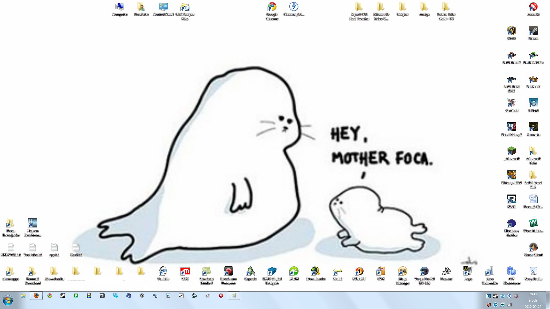
Task: Open the Praca_1-83 Word document
Action: pyautogui.click(x=533, y=202)
